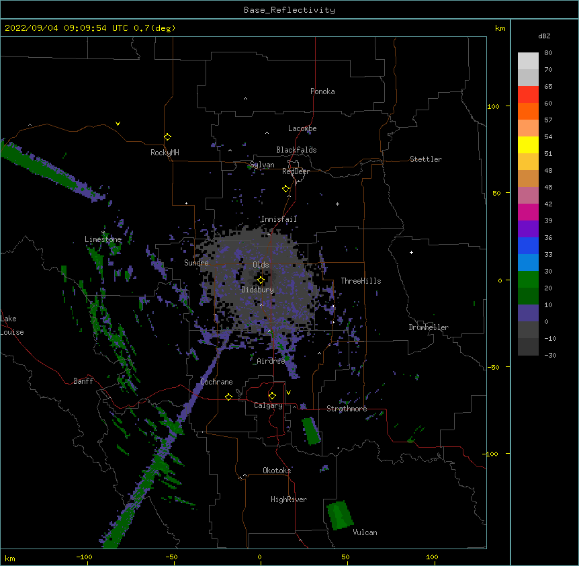Click the Vulcan label
The image size is (579, 566).
point(365,532)
